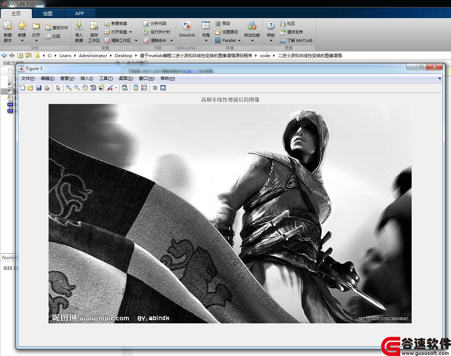The height and width of the screenshot is (356, 451).
Task: Click the New Script (新建脚本) icon
Action: [7, 26]
